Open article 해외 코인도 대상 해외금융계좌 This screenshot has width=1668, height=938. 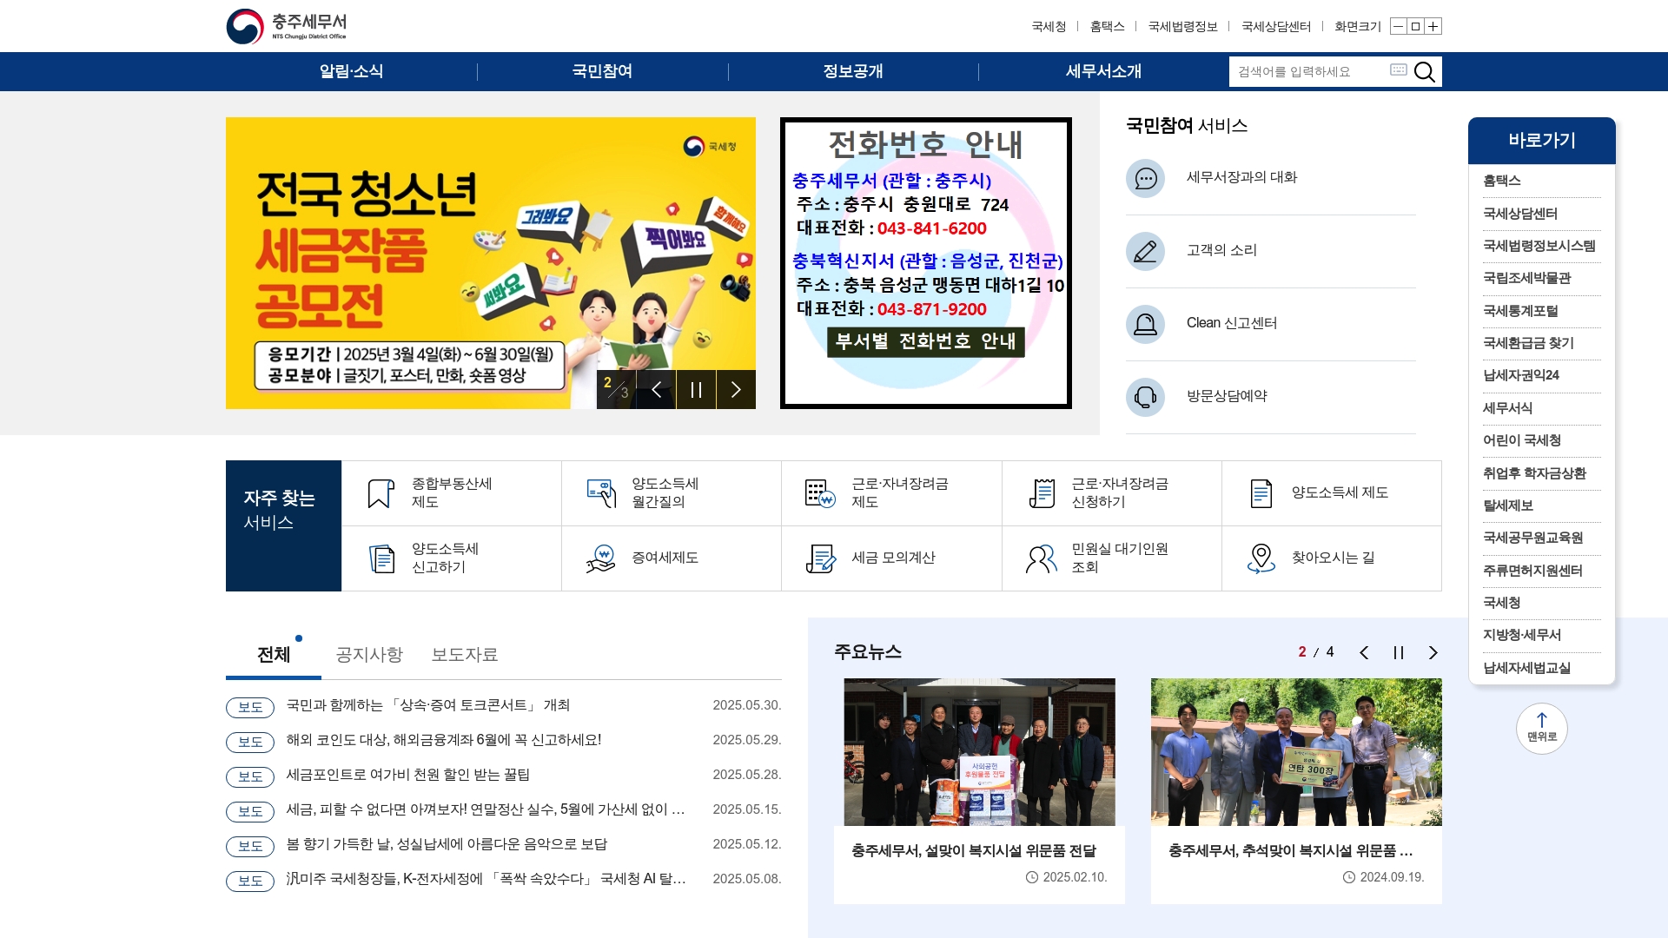tap(444, 741)
